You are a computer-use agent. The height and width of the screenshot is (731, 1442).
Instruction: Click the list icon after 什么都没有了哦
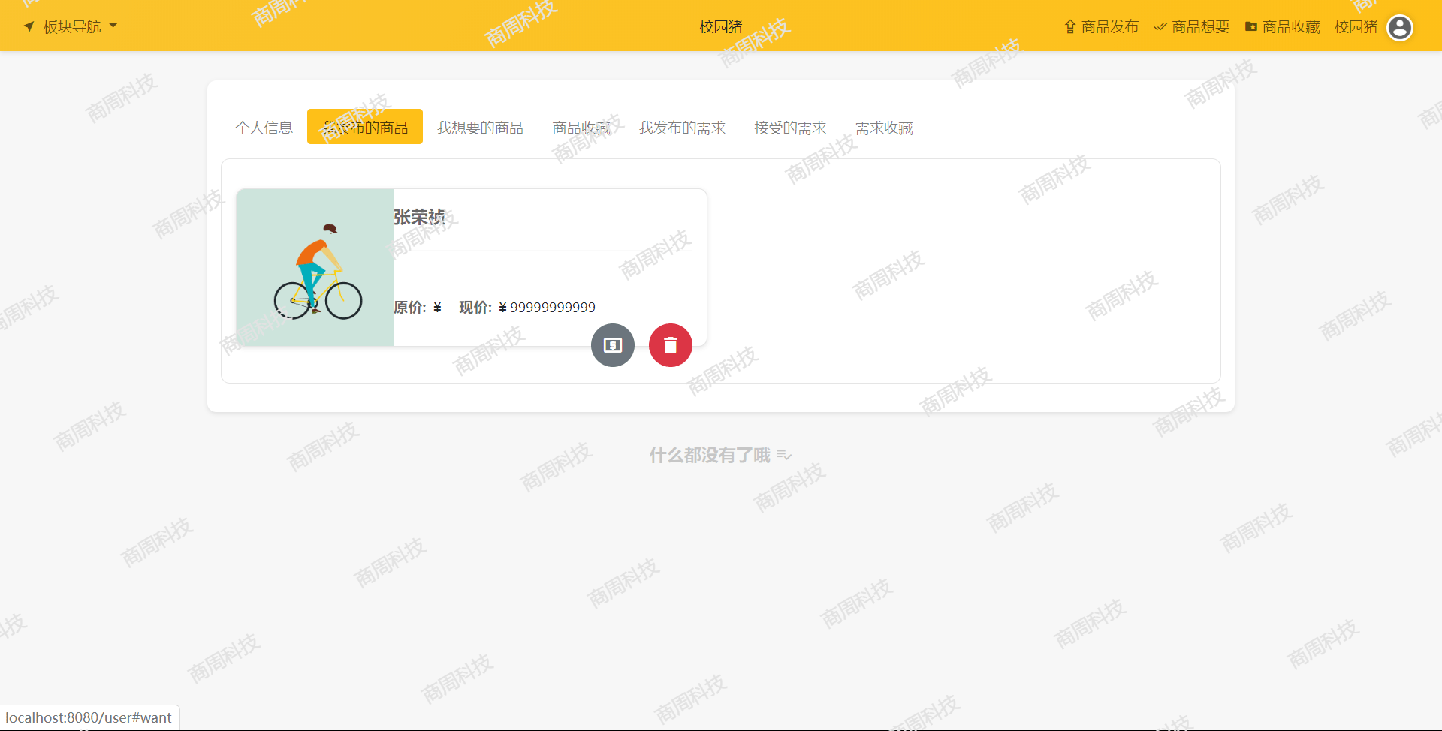click(784, 455)
